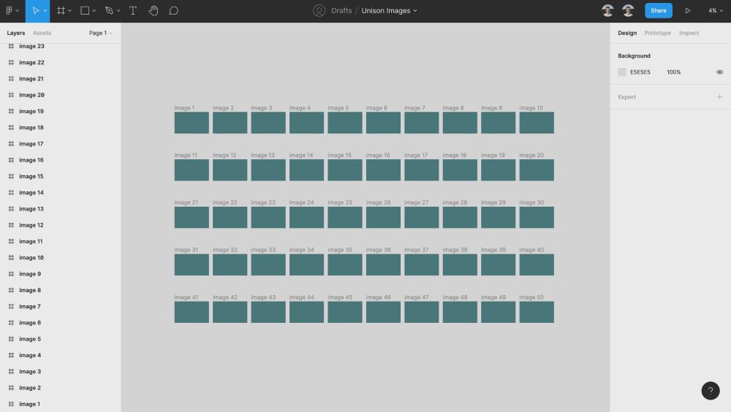This screenshot has width=731, height=412.
Task: Select the Rectangle shape tool
Action: pyautogui.click(x=85, y=11)
